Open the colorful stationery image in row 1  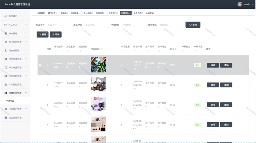click(x=98, y=65)
